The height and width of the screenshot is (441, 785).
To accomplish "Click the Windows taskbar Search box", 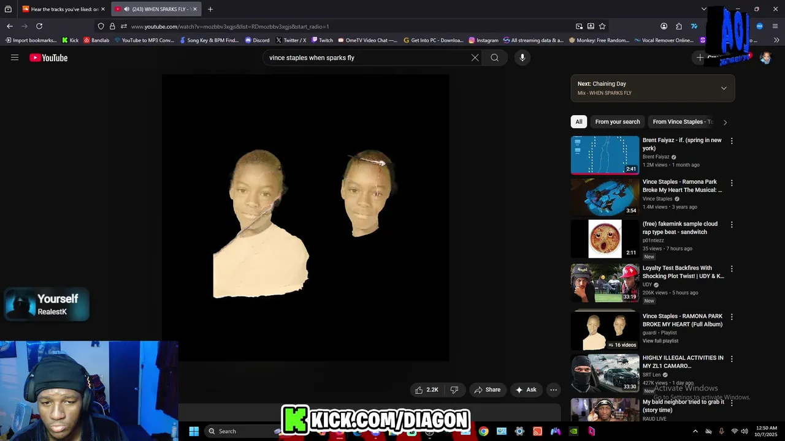I will [x=242, y=431].
